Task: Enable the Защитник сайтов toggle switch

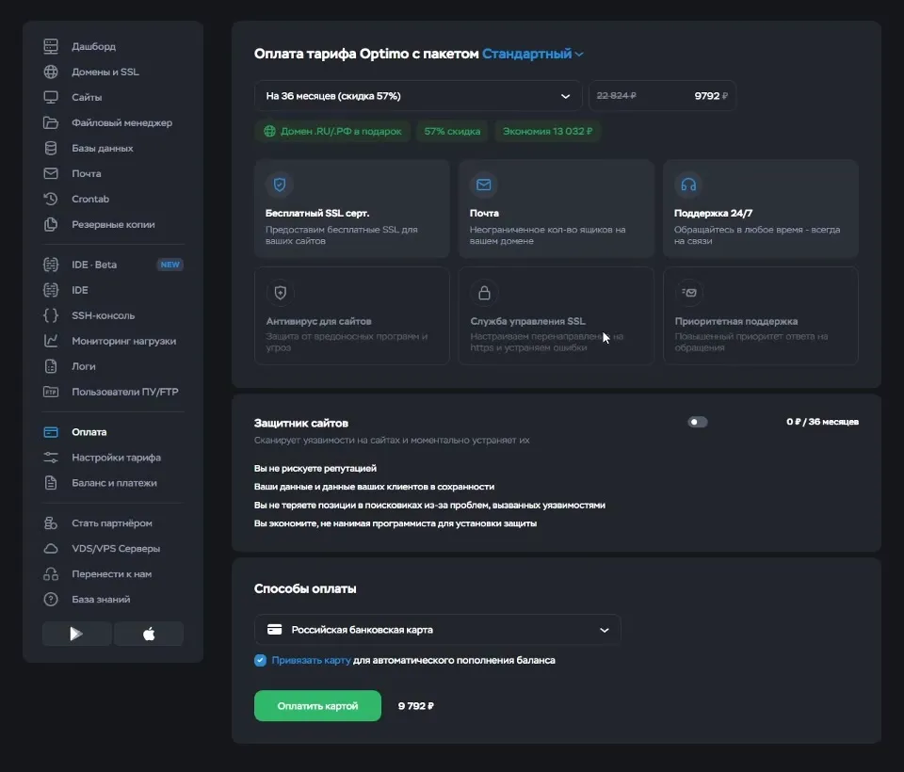Action: tap(698, 422)
